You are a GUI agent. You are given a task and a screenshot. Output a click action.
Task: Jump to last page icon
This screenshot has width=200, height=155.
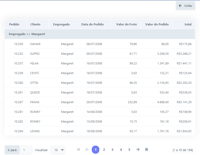[147, 150]
